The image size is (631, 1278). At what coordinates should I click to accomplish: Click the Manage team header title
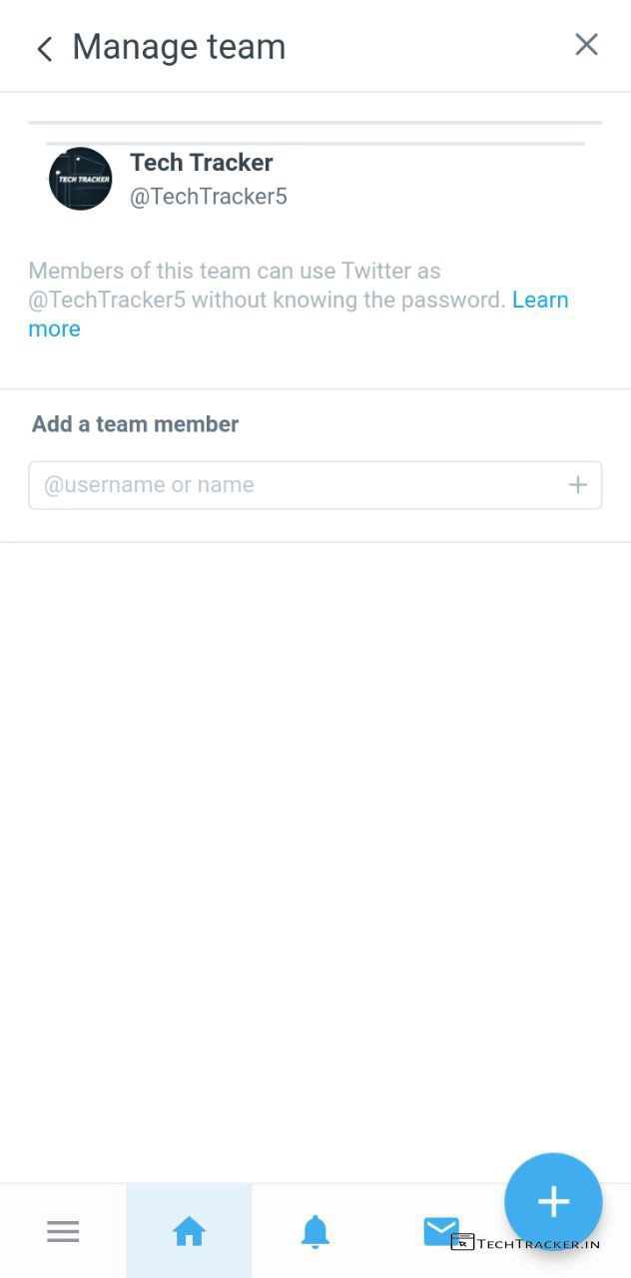pyautogui.click(x=179, y=47)
